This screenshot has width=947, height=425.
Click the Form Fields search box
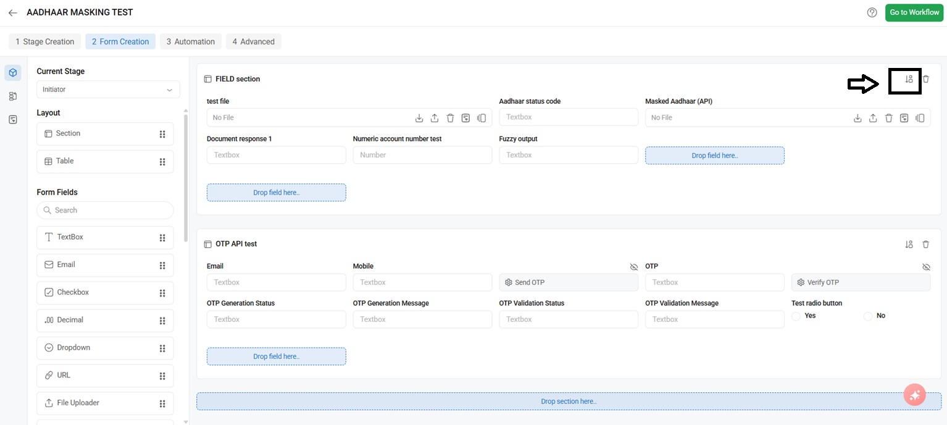pos(105,210)
